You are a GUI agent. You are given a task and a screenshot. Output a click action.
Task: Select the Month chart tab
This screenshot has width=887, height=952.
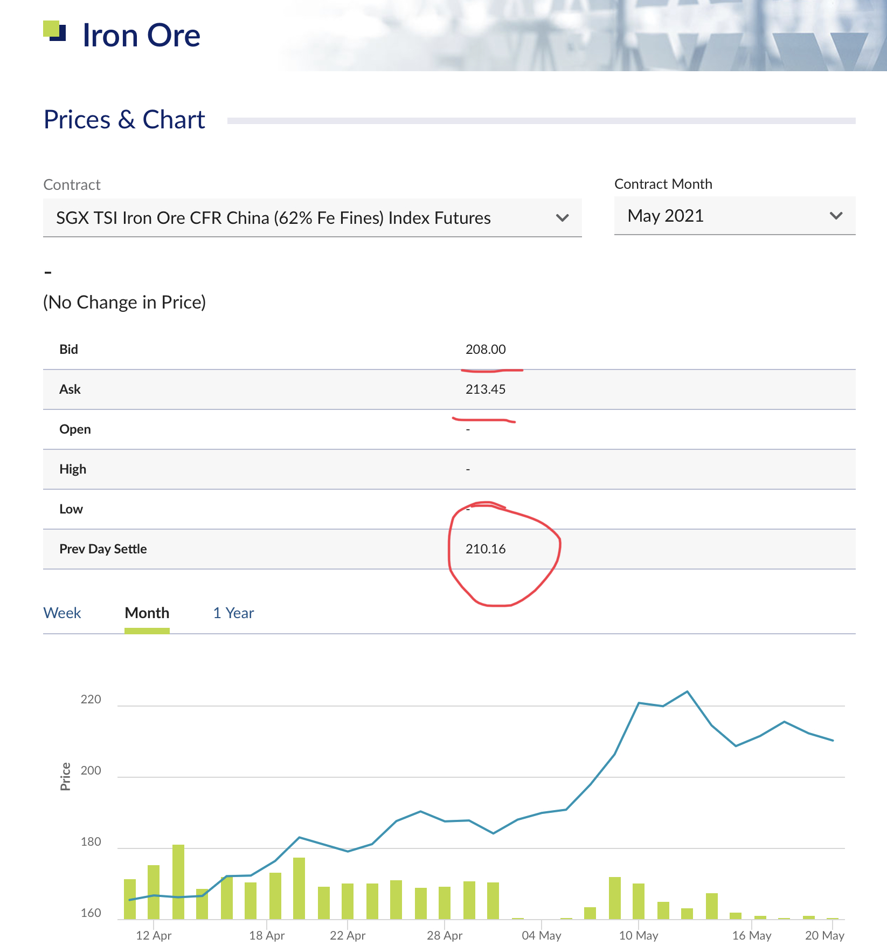(147, 613)
